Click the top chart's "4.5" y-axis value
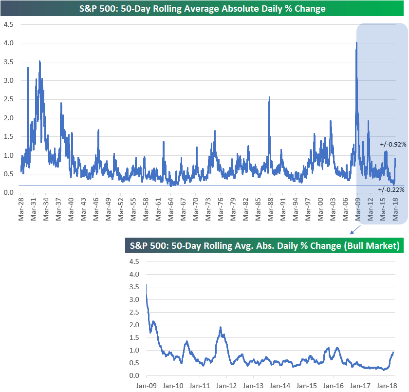The height and width of the screenshot is (392, 409). pos(9,24)
